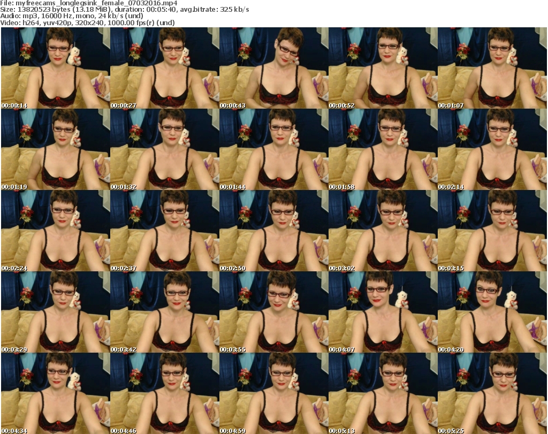This screenshot has height=434, width=548.
Task: Pick the frame at 00:05:13
Action: pyautogui.click(x=383, y=393)
